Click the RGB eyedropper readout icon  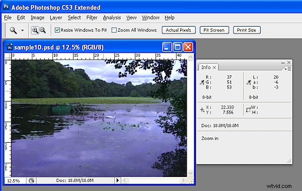[202, 82]
